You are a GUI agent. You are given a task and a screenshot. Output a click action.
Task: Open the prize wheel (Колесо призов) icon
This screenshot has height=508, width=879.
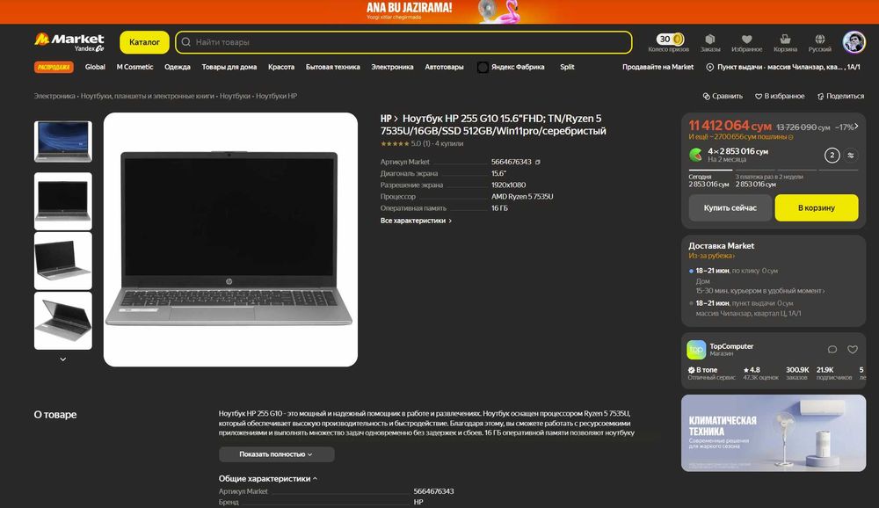670,39
